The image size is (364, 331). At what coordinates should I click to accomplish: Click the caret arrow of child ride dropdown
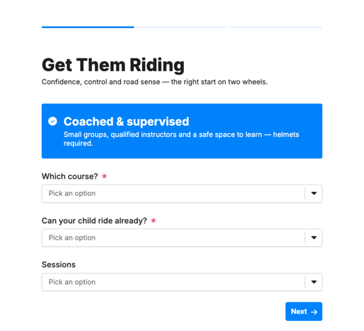314,238
